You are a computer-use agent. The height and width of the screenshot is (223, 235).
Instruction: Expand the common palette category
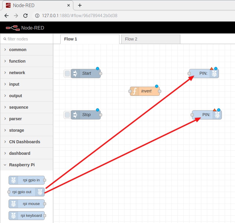pyautogui.click(x=18, y=50)
